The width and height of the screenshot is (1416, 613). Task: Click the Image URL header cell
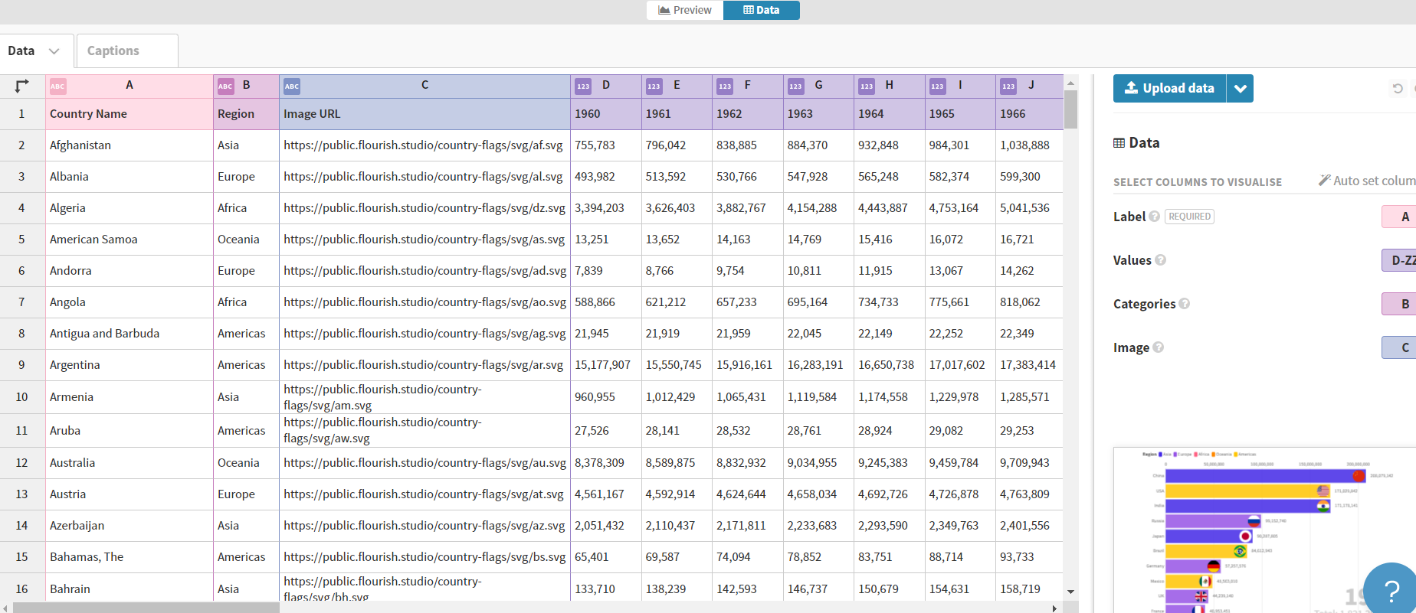(x=424, y=114)
